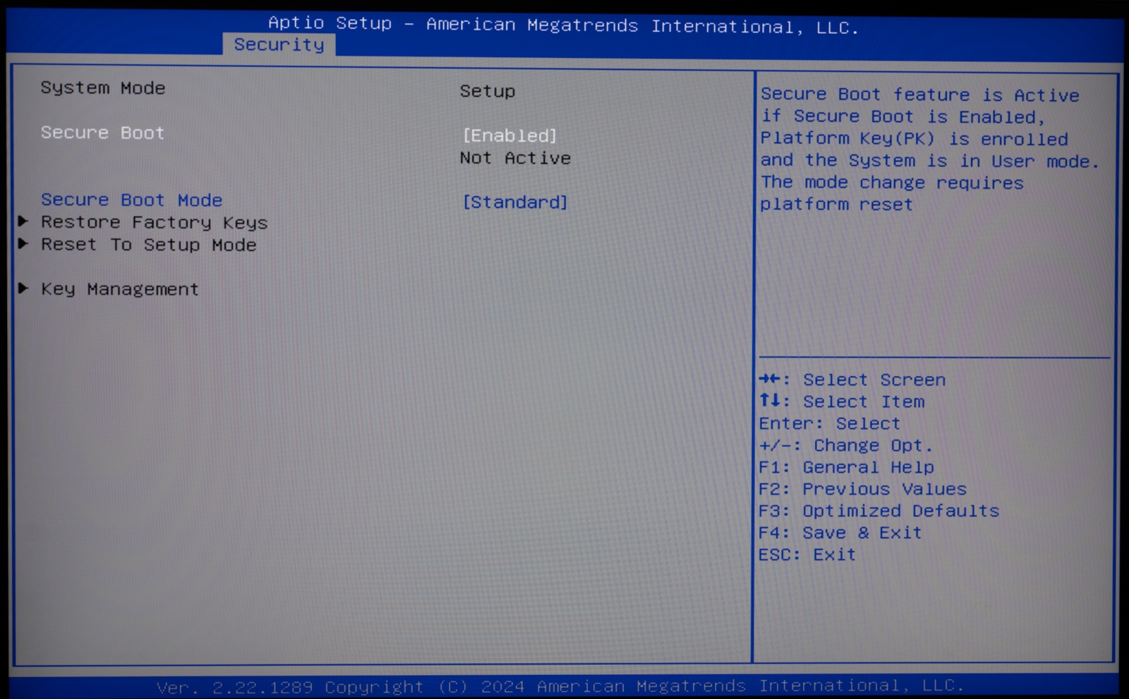
Task: Click the up-down arrows Select Item hint
Action: (x=842, y=401)
